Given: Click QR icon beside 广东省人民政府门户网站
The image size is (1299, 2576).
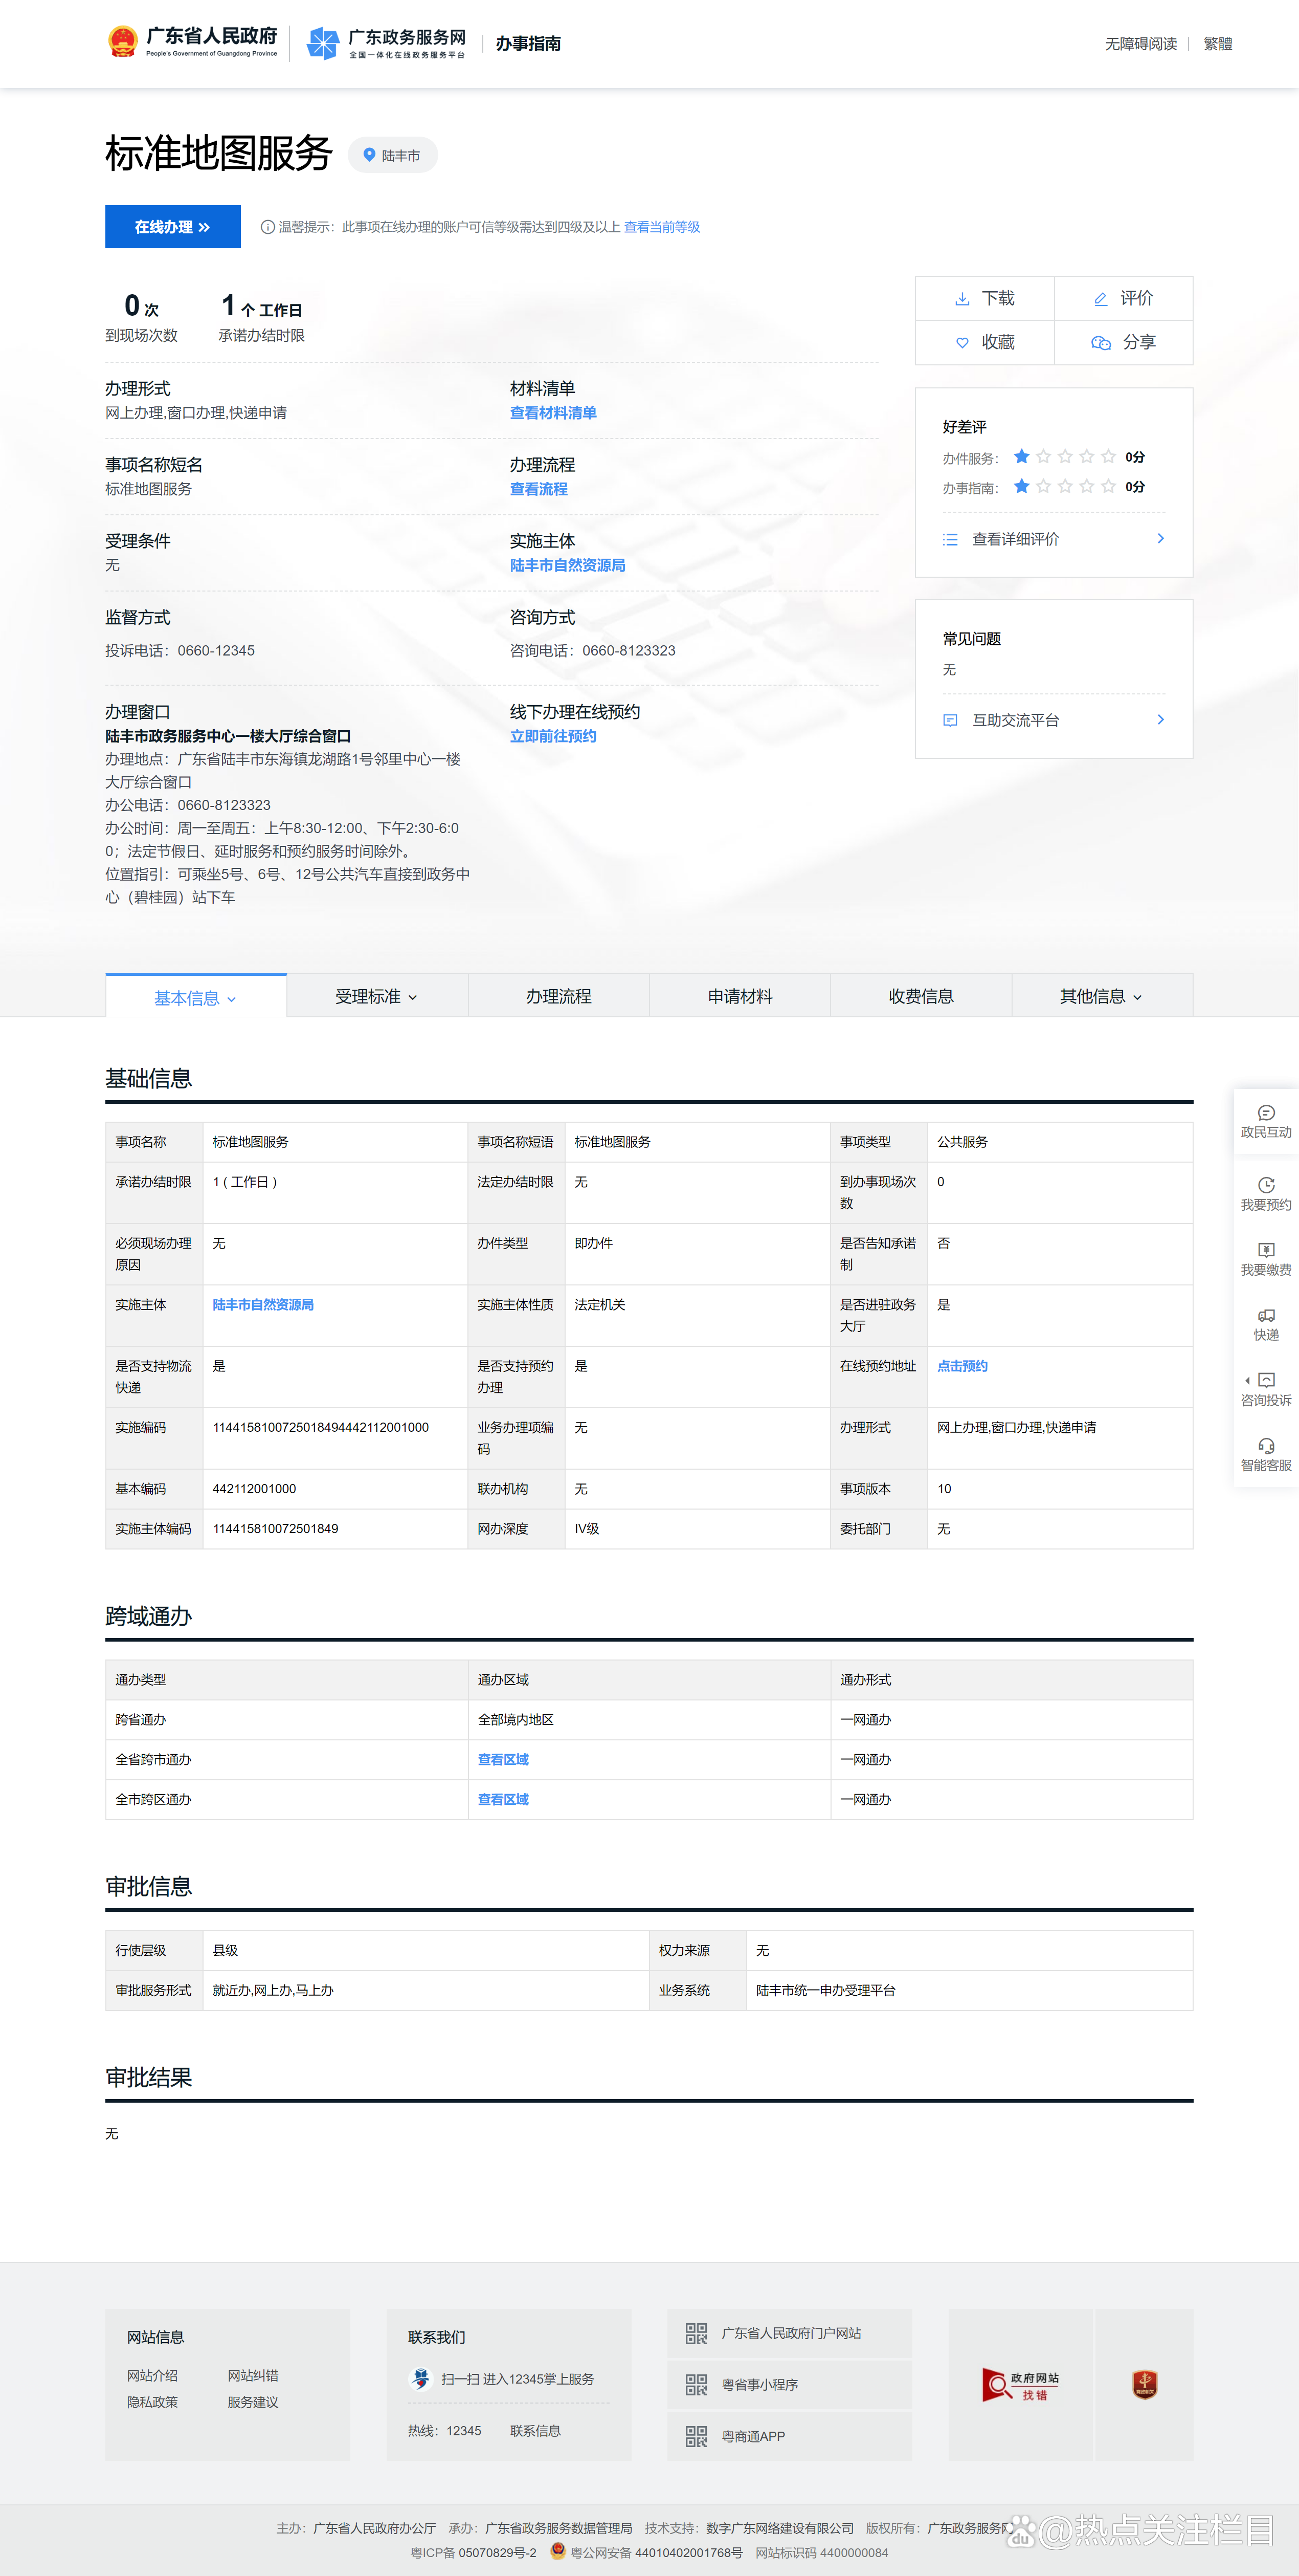Looking at the screenshot, I should click(x=697, y=2333).
